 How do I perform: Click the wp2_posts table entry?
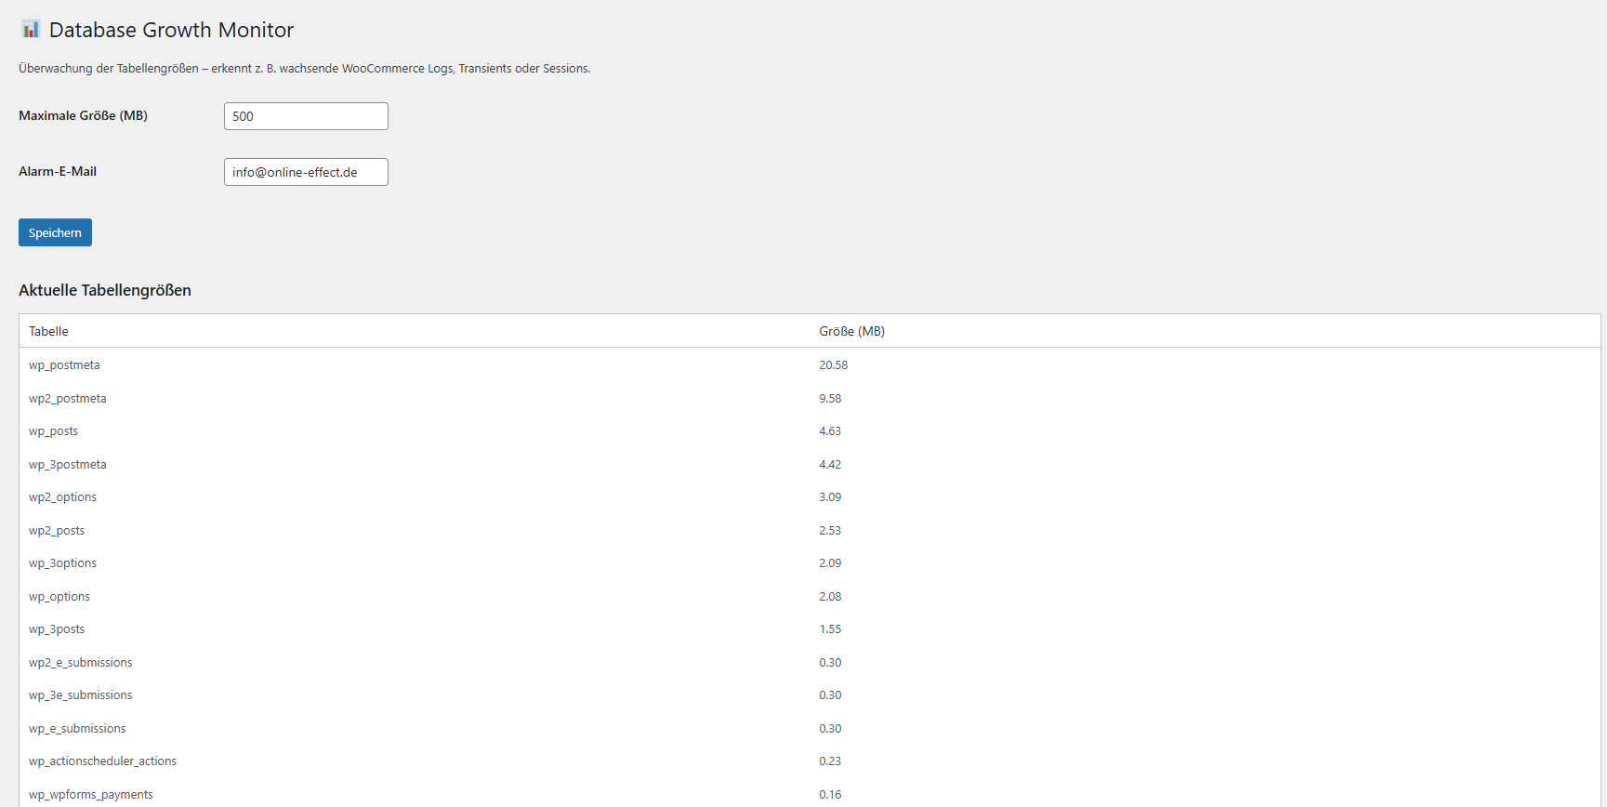tap(57, 531)
